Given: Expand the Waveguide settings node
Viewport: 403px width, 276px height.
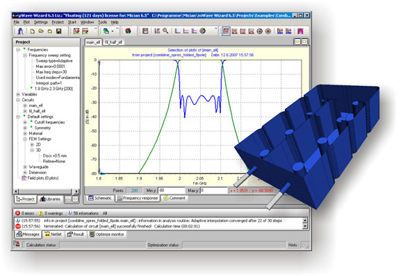Looking at the screenshot, I should pos(25,167).
